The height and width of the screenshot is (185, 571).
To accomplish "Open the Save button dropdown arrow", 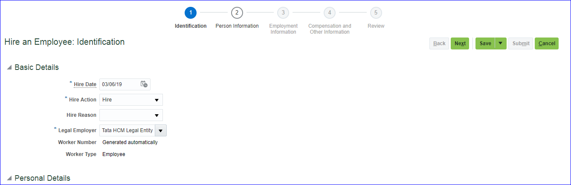I will click(x=501, y=43).
